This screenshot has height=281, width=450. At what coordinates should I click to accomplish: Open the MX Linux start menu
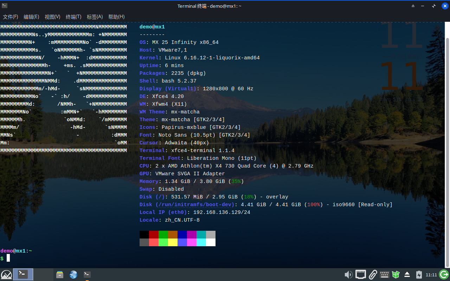(6, 275)
